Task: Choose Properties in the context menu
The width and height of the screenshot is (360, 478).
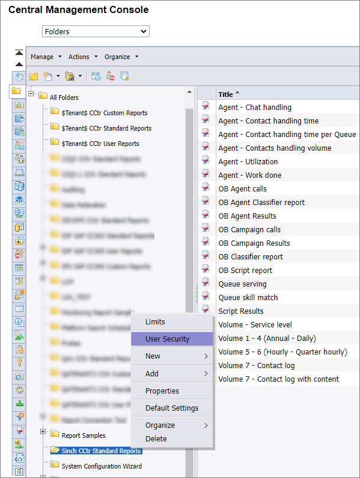Action: 162,391
